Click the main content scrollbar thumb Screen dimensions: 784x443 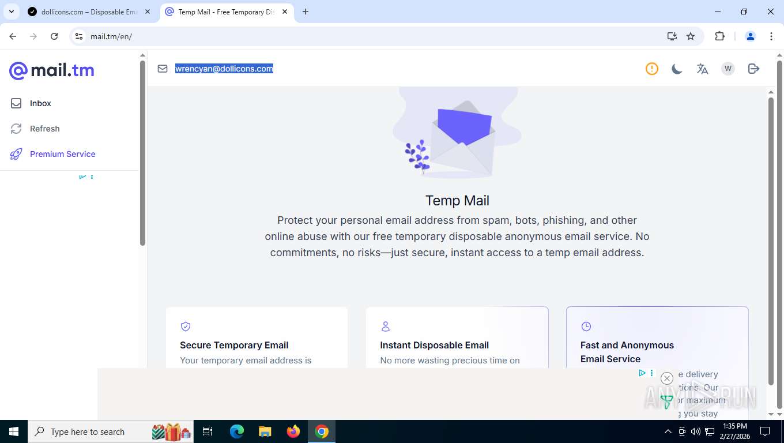point(771,241)
